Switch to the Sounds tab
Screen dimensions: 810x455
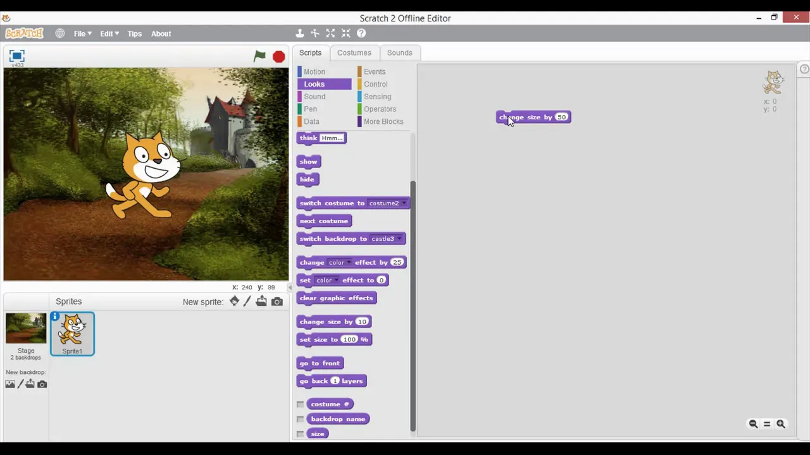tap(399, 53)
